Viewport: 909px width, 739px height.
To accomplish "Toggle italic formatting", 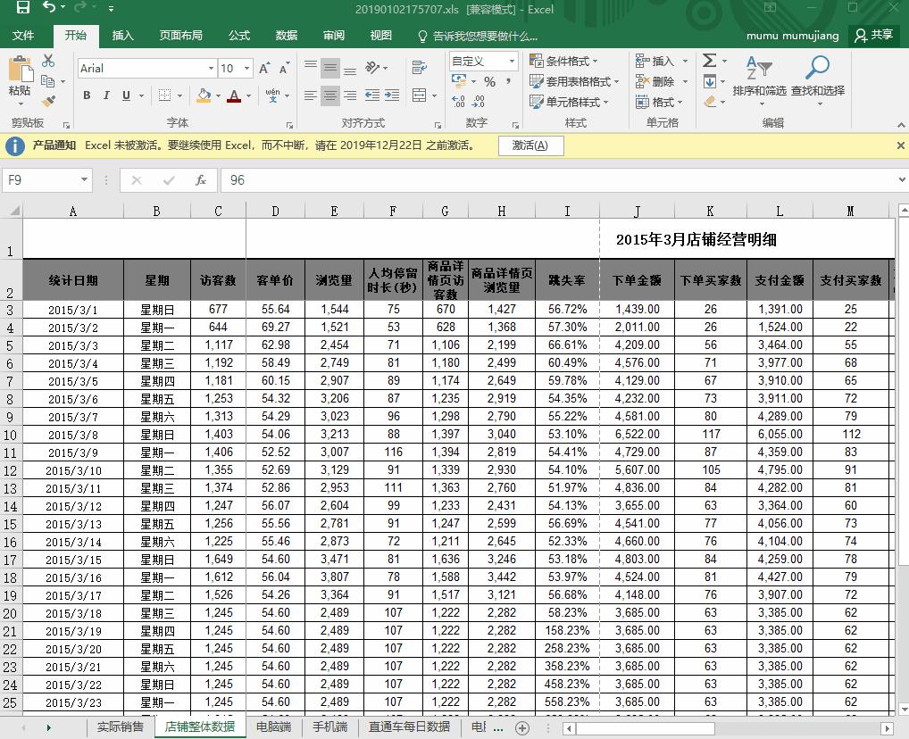I will [x=106, y=94].
